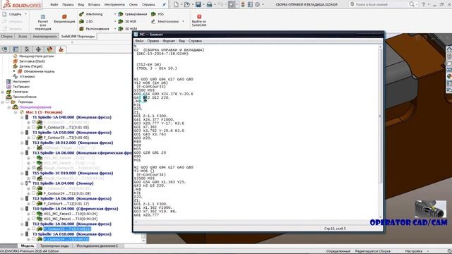The width and height of the screenshot is (452, 254).
Task: Check the F_Contour28 operation checkbox
Action: point(34,127)
